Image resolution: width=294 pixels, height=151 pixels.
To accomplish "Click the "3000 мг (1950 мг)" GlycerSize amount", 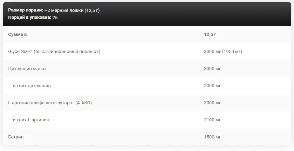I will 223,52.
